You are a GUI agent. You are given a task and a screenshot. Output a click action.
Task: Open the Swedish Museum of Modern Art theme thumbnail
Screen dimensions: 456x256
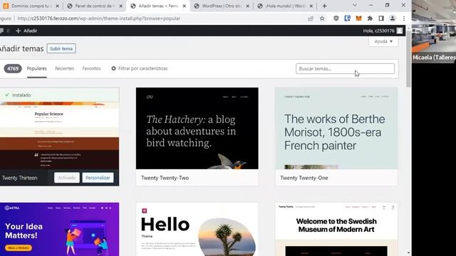pos(336,229)
